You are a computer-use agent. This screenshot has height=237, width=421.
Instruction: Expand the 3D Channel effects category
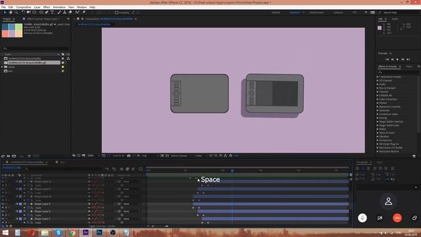[378, 80]
